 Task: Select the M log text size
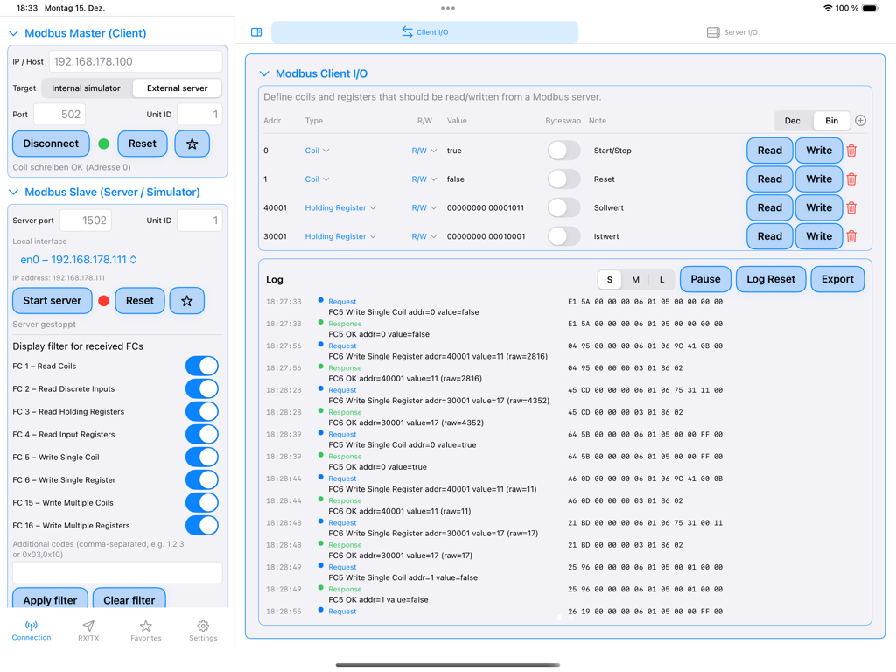(x=635, y=279)
